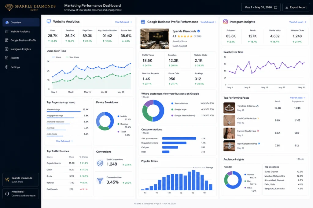Click the storefront icon beside Google Business heading
This screenshot has height=208, width=313.
tap(143, 22)
